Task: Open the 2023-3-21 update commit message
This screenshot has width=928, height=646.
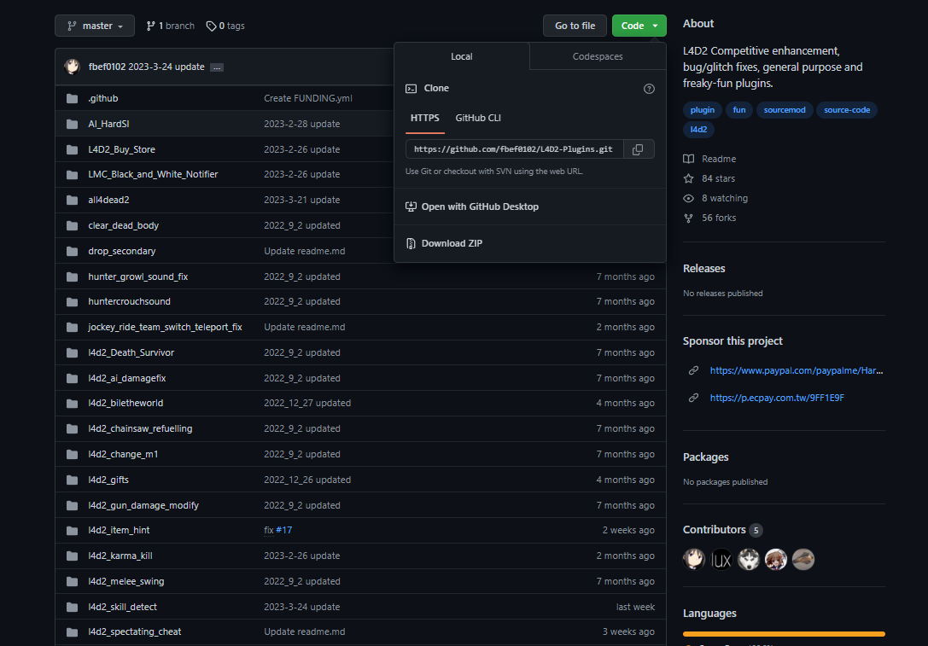Action: [302, 200]
